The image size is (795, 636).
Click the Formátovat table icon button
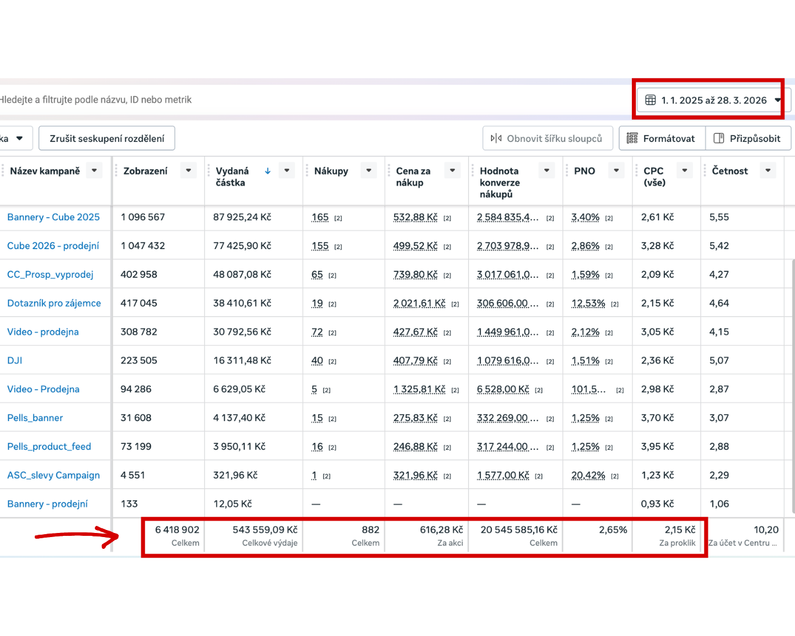(x=662, y=138)
